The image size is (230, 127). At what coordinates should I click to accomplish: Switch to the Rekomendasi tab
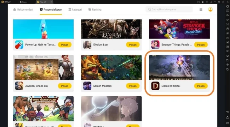coord(23,10)
